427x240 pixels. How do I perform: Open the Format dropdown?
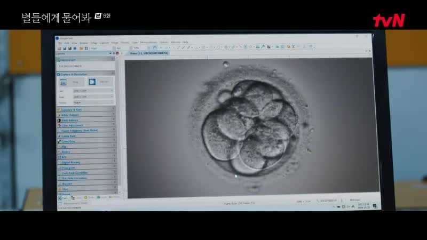(93, 102)
